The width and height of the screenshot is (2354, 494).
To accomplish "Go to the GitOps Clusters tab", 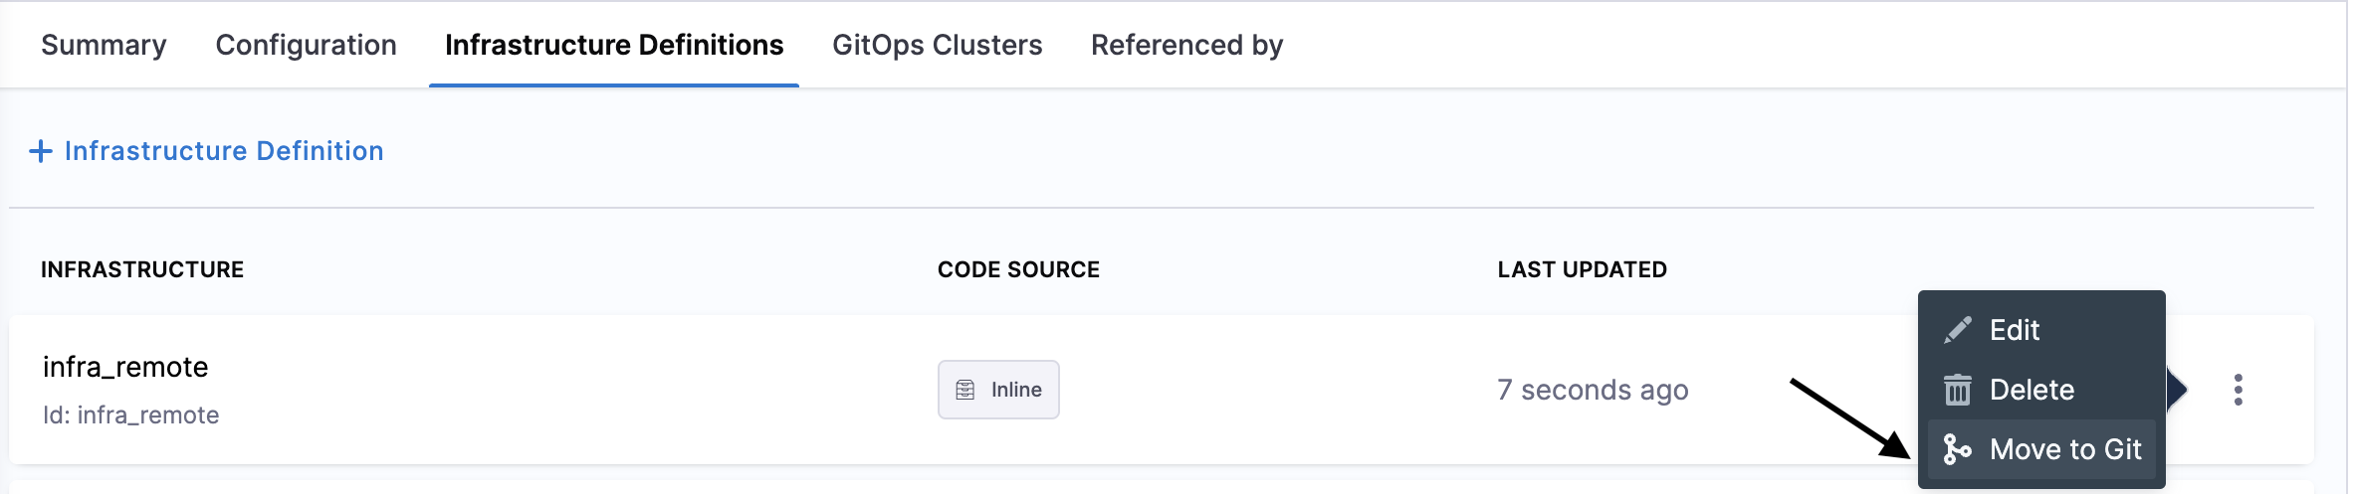I will tap(937, 45).
